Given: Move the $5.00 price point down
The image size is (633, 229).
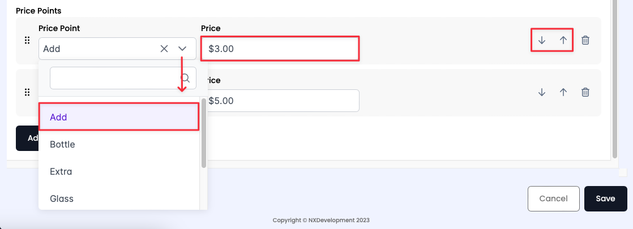Looking at the screenshot, I should pos(542,92).
